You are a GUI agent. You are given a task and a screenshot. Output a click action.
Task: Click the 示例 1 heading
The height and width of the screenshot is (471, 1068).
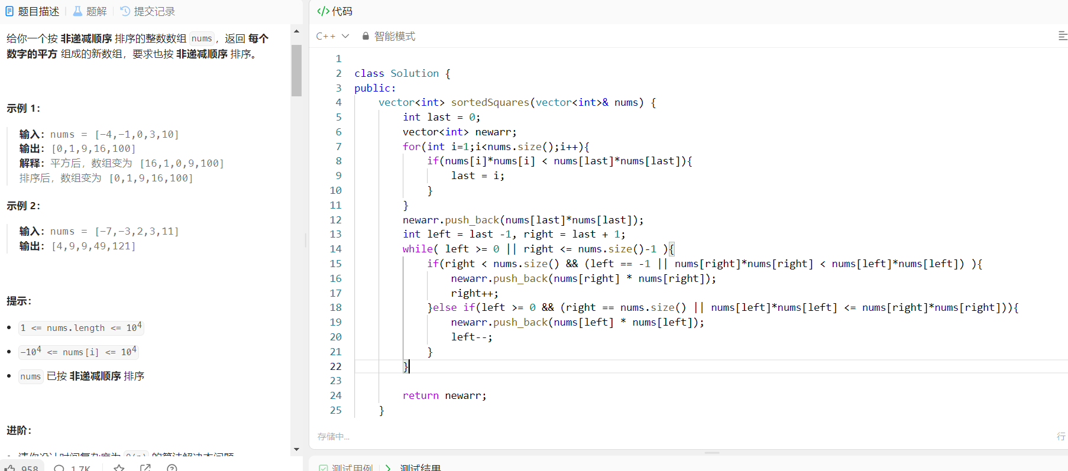click(x=23, y=108)
